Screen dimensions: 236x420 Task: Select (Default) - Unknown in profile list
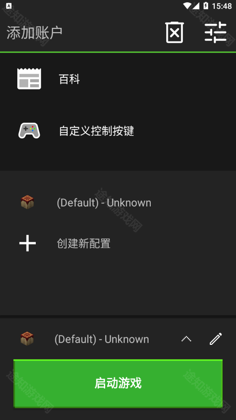tap(118, 202)
